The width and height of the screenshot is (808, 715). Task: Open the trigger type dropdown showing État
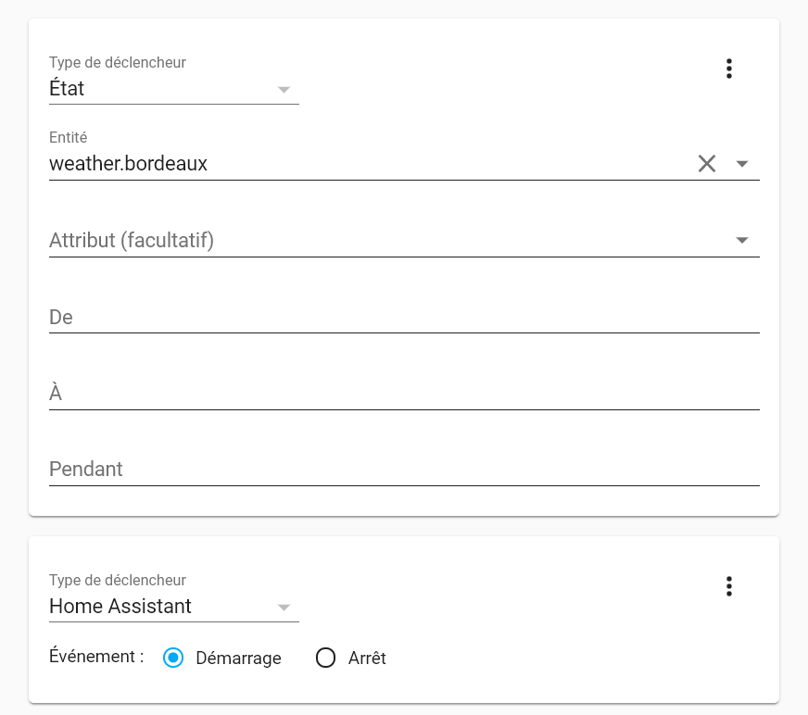tap(173, 89)
